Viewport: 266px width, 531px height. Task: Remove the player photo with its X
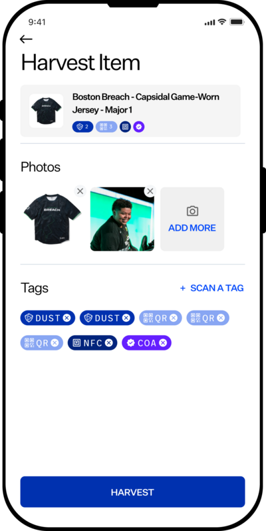point(150,191)
